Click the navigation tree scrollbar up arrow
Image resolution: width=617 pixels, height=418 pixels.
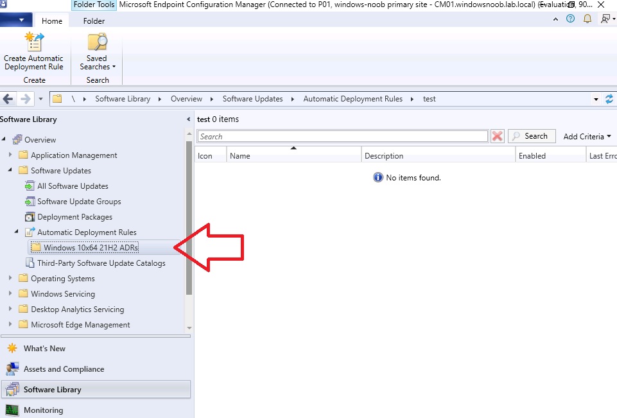click(x=189, y=134)
